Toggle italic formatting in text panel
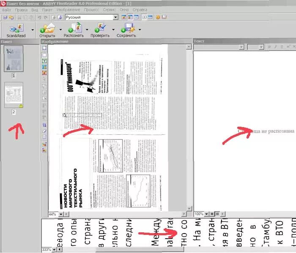This screenshot has width=296, height=253. (x=276, y=47)
